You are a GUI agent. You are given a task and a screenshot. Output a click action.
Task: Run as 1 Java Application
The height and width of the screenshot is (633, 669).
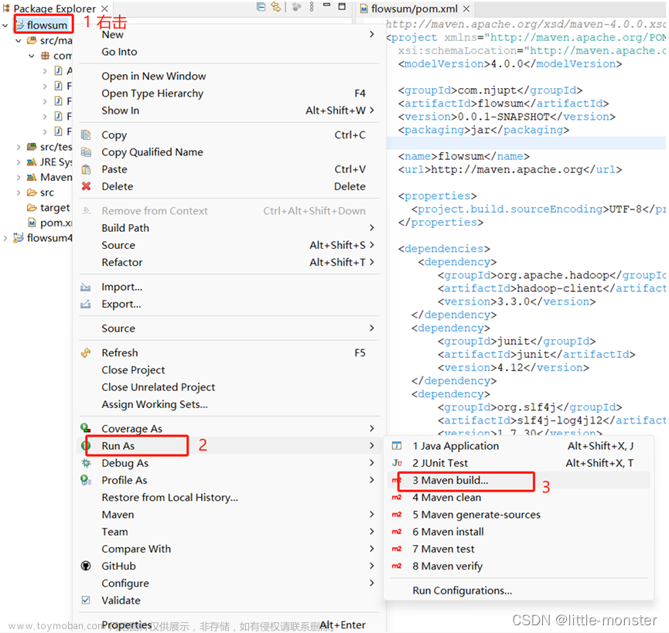(519, 446)
